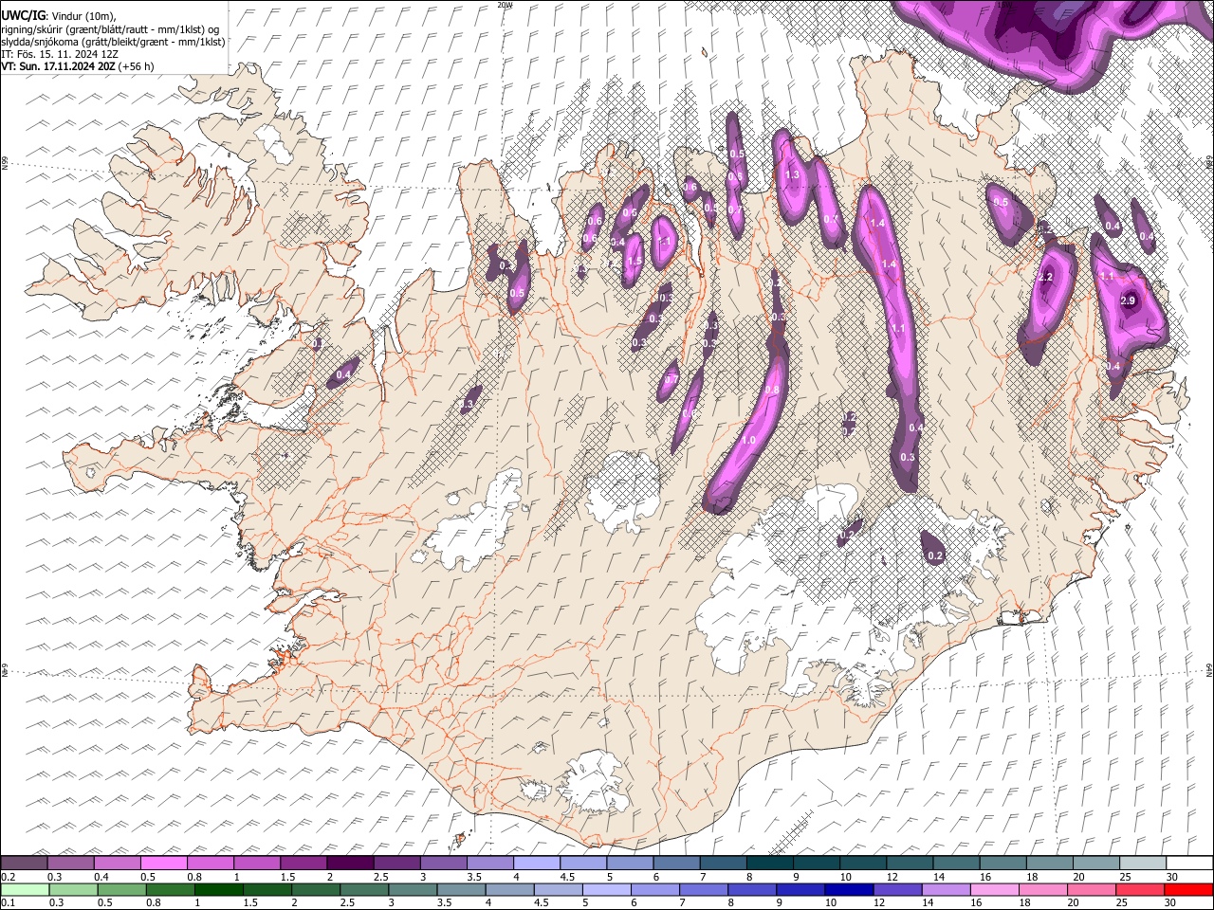The image size is (1214, 910).
Task: Click the UWC/IG title text
Action: coord(24,15)
